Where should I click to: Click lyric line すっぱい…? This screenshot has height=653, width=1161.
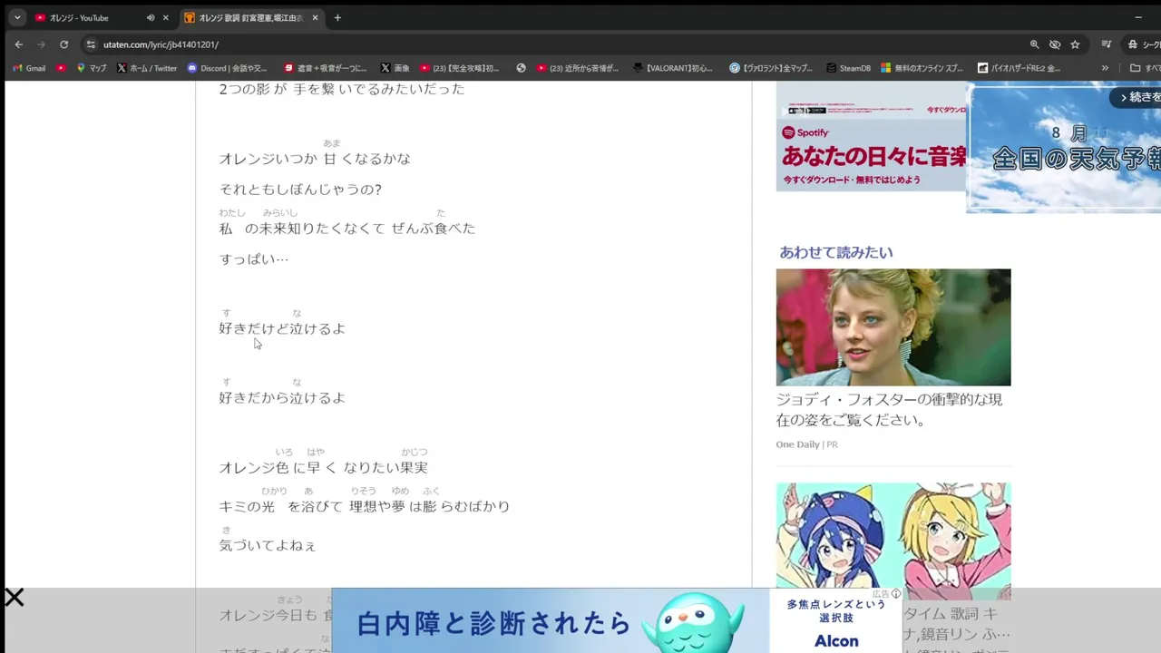254,259
